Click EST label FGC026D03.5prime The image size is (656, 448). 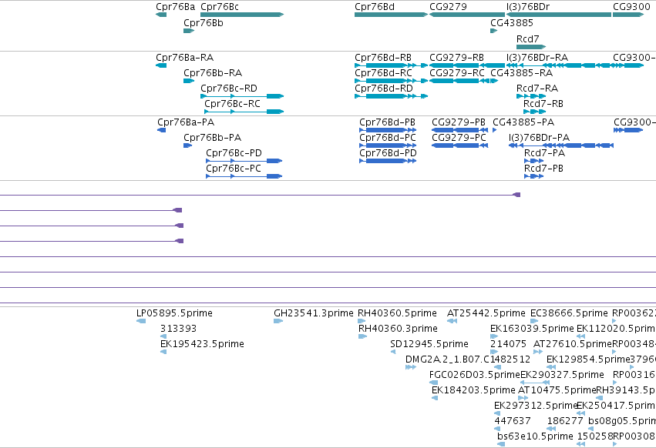point(474,376)
